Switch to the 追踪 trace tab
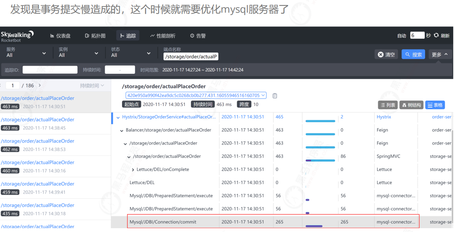Screen dimensions: 454x232 [x=128, y=36]
